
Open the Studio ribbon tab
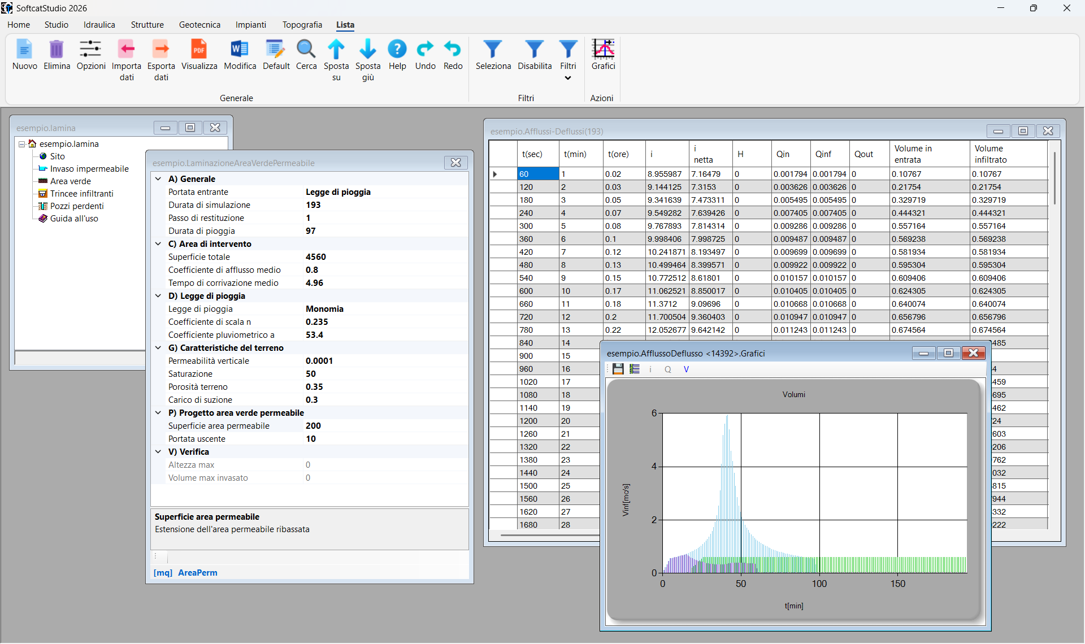57,25
